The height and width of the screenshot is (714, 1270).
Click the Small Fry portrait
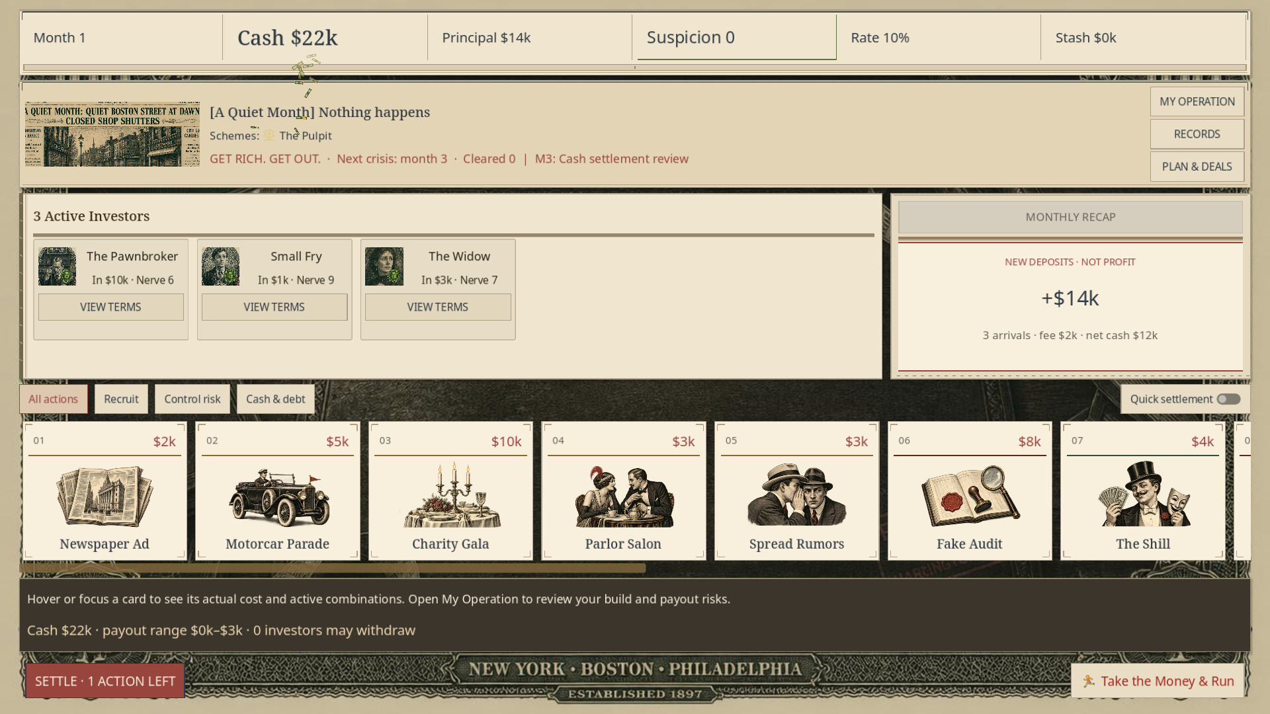point(220,266)
